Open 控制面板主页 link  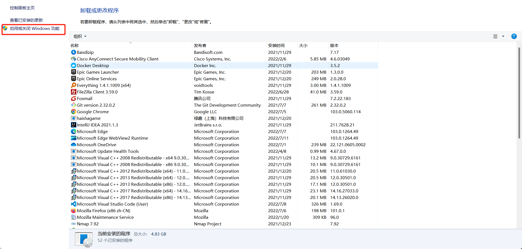(x=22, y=8)
